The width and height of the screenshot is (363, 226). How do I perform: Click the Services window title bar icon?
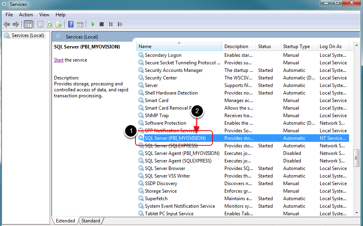4,4
